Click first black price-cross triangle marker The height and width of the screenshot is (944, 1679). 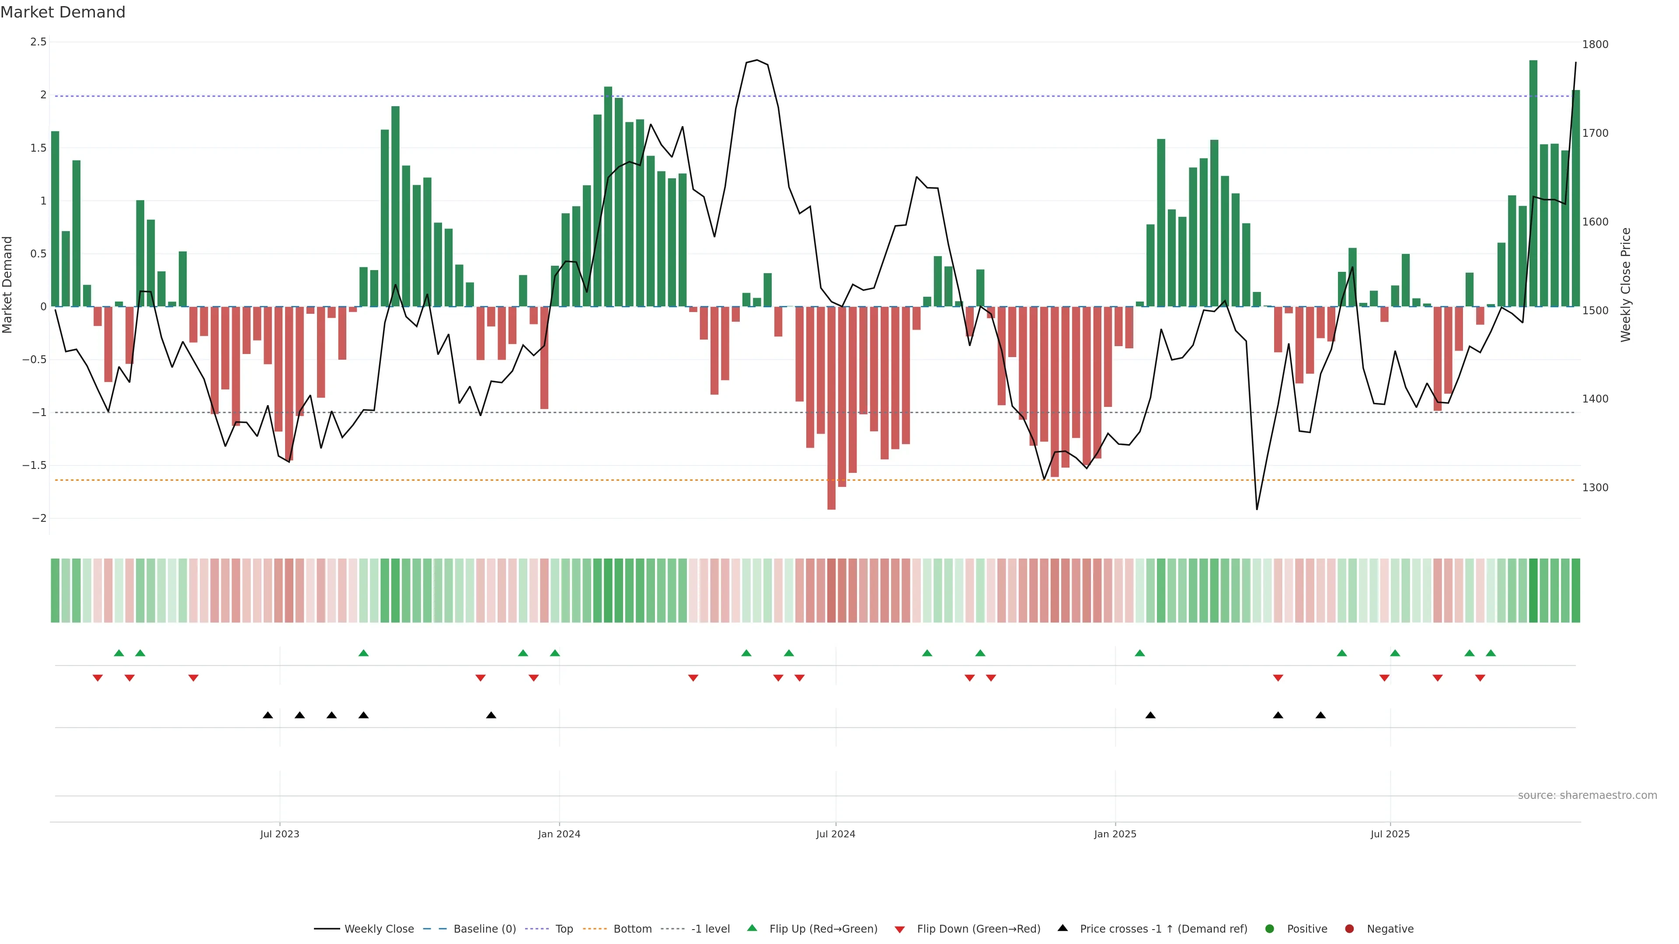coord(268,715)
